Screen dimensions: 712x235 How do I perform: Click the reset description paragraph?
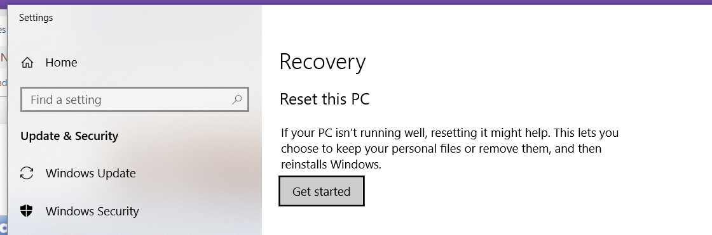pos(449,148)
